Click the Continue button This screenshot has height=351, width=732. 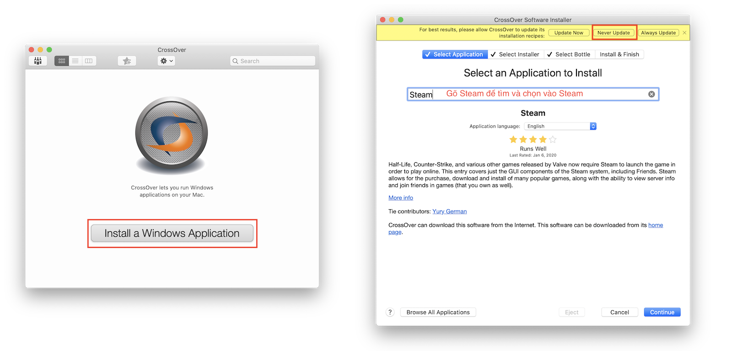(x=662, y=312)
